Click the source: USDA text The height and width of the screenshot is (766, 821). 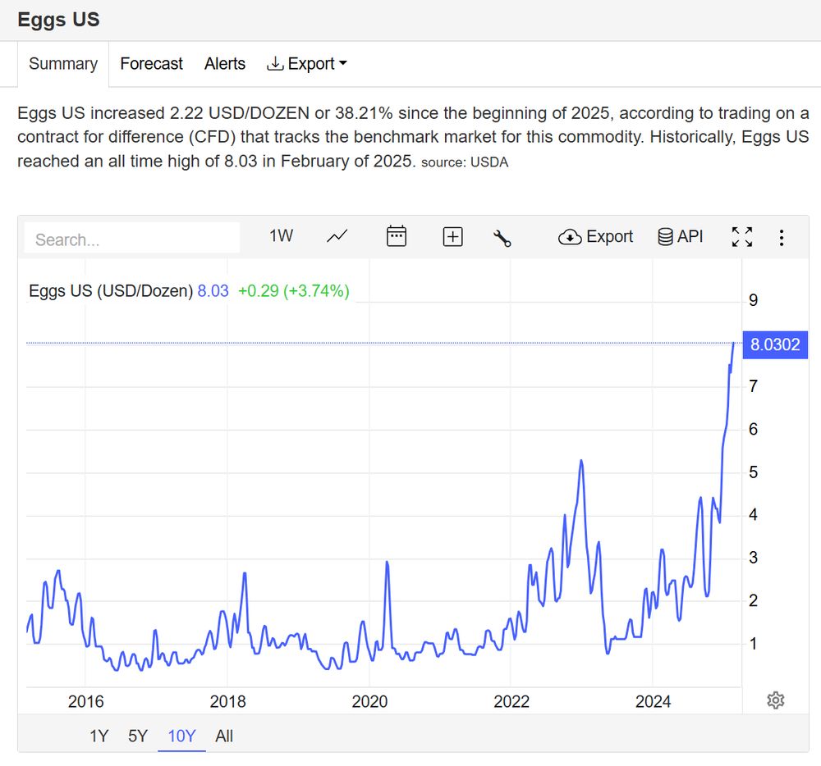(x=465, y=162)
